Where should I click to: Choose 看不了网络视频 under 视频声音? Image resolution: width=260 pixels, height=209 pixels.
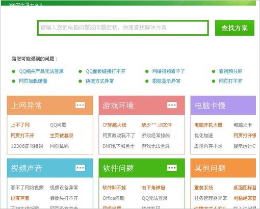pos(27,188)
